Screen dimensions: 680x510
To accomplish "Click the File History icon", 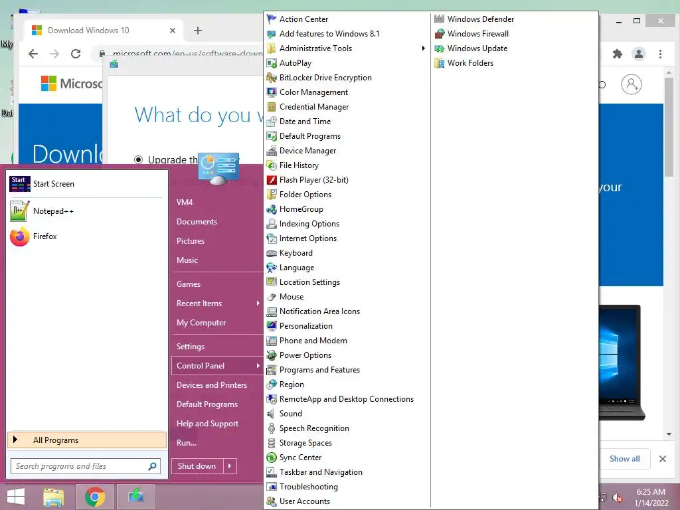I will [x=272, y=165].
